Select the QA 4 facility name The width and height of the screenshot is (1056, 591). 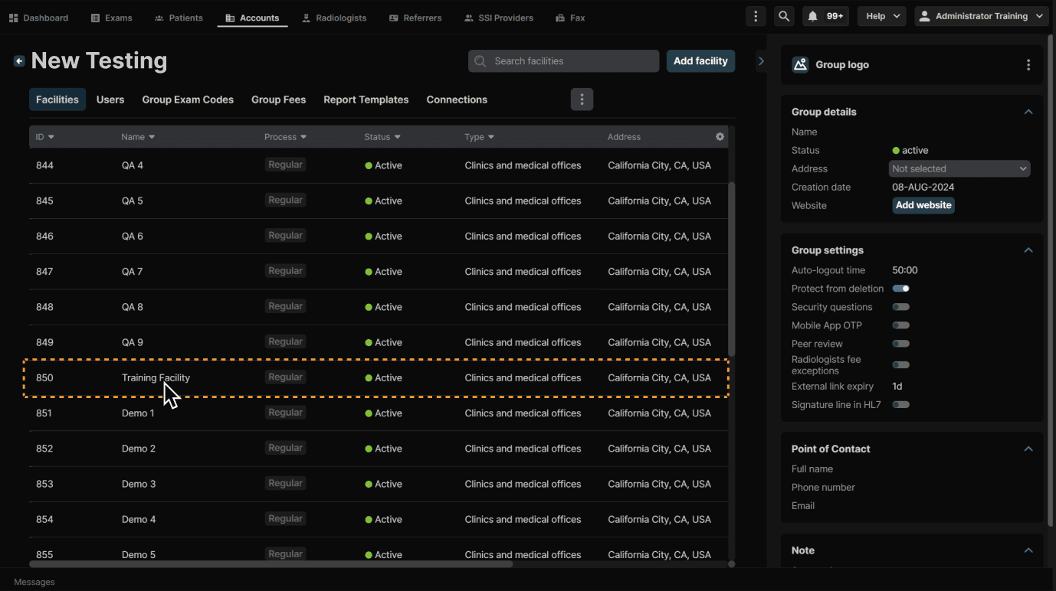133,165
